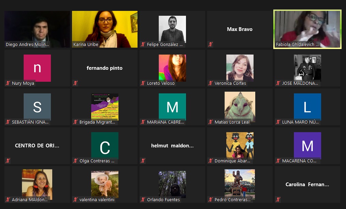
Task: Click the blue 'L' avatar of LUNA MARO
Action: [x=307, y=107]
